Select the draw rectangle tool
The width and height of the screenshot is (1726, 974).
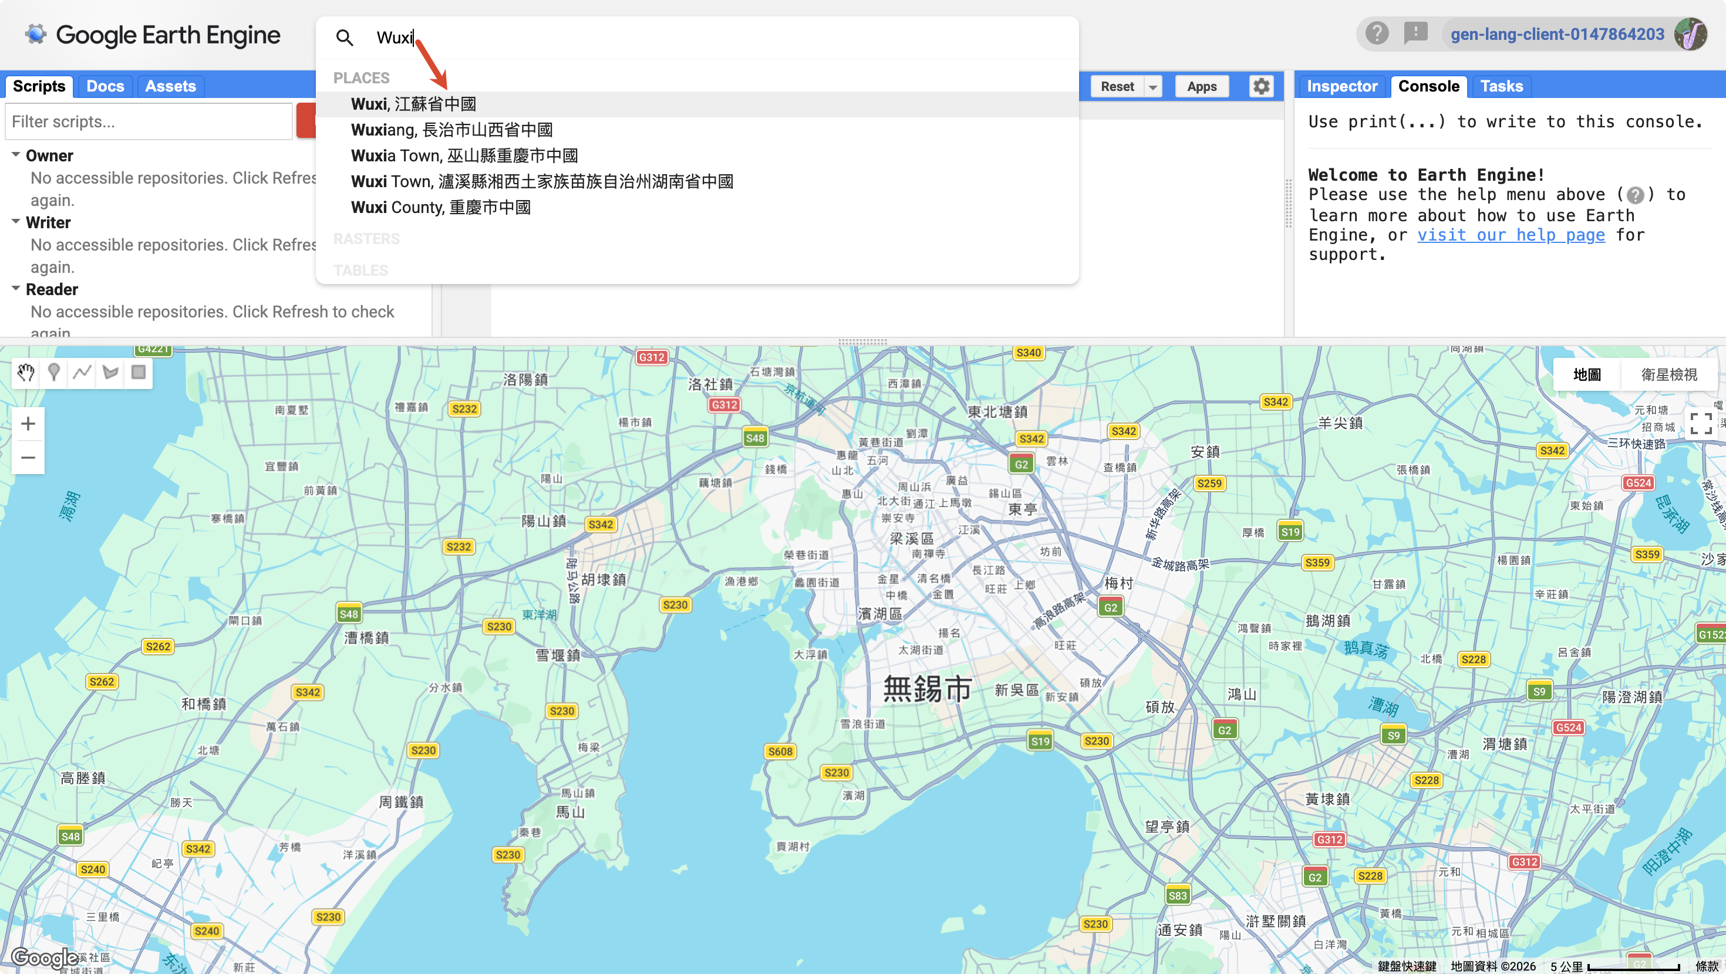pyautogui.click(x=139, y=373)
